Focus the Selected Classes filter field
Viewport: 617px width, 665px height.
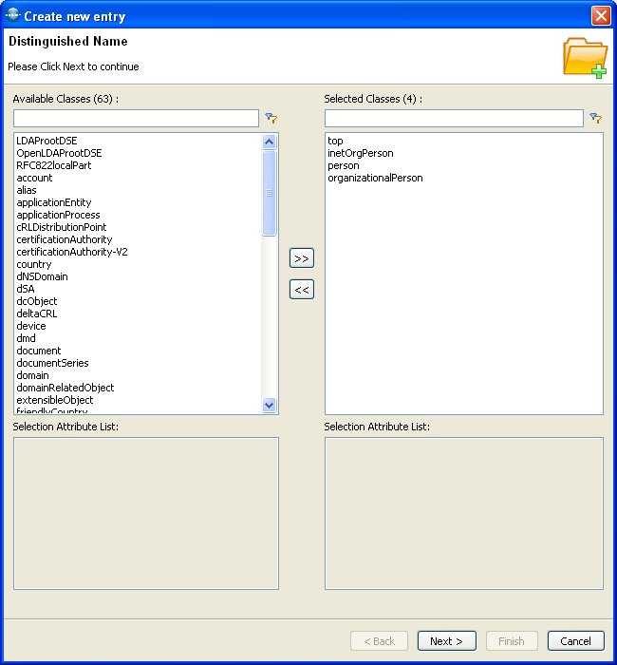pos(454,119)
